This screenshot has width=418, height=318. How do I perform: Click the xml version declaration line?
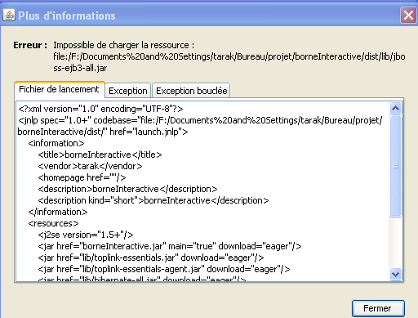click(100, 109)
